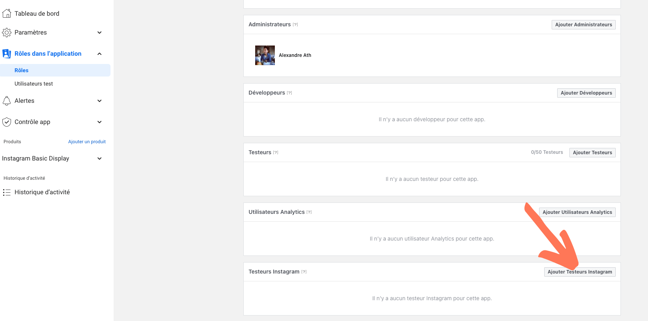This screenshot has width=648, height=321.
Task: Expand the Paramètres section chevron
Action: (99, 33)
